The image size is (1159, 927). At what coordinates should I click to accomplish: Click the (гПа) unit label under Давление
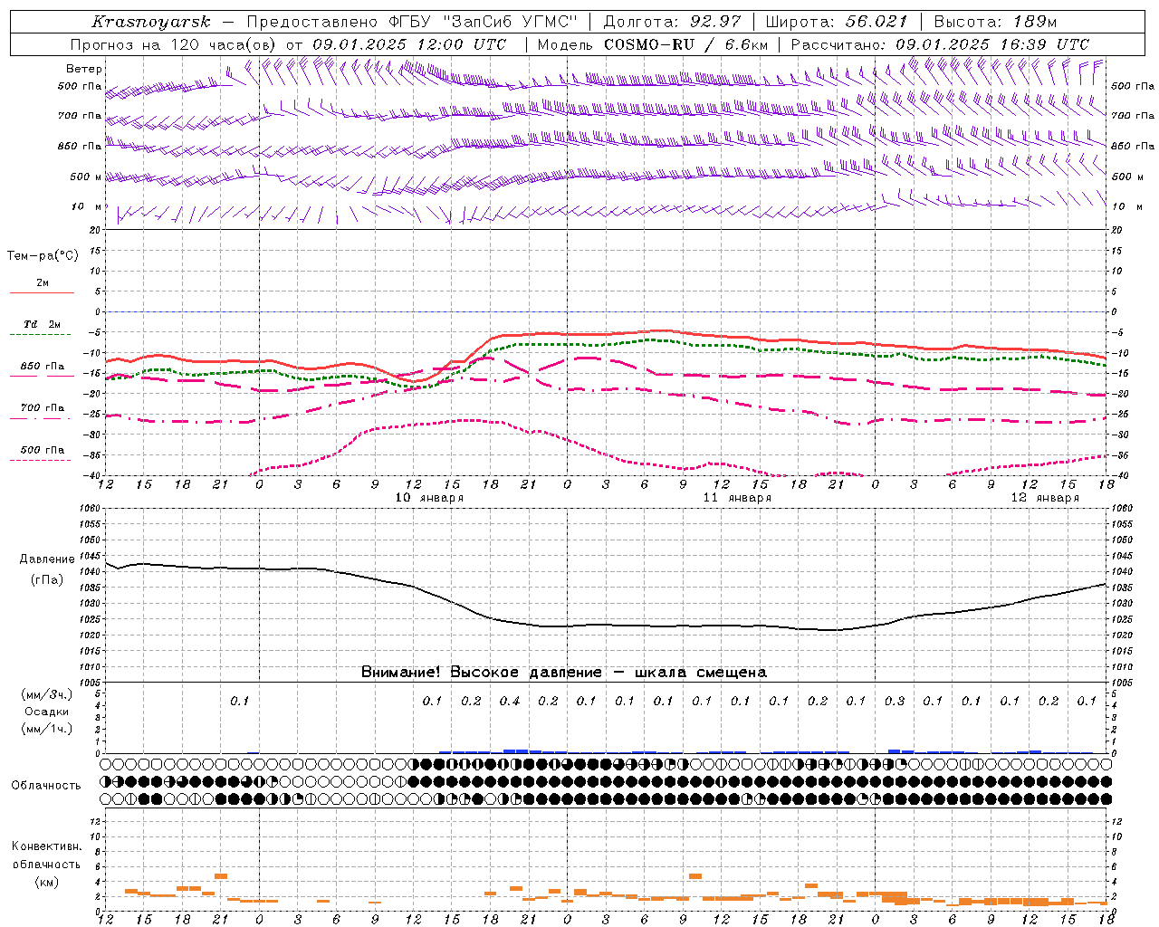click(x=47, y=580)
